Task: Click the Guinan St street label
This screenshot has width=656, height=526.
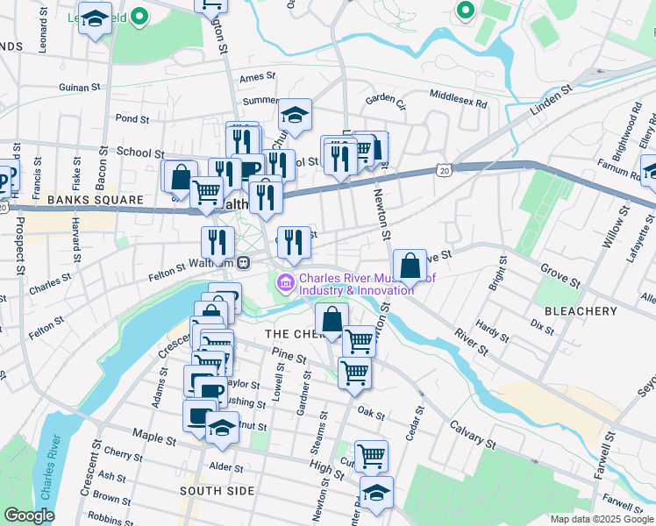Action: (80, 87)
